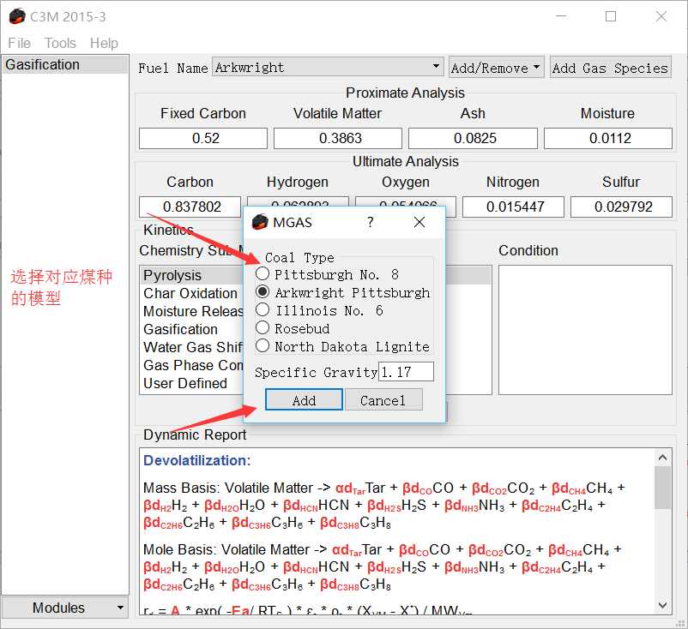Maximize the C3M window
The width and height of the screenshot is (688, 629).
611,16
